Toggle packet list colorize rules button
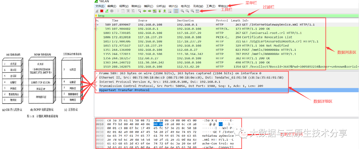 176,11
